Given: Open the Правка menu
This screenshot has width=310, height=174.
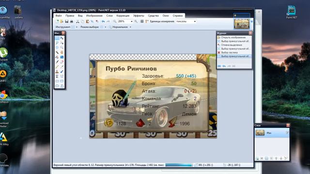Looking at the screenshot, I should (70, 15).
